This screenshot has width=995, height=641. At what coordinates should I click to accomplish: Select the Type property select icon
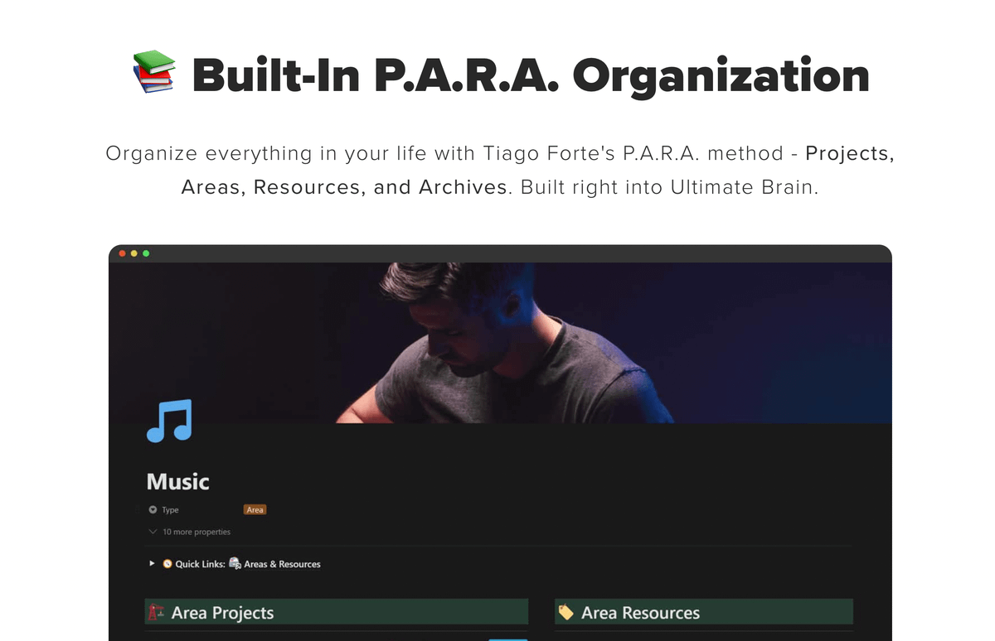click(153, 510)
